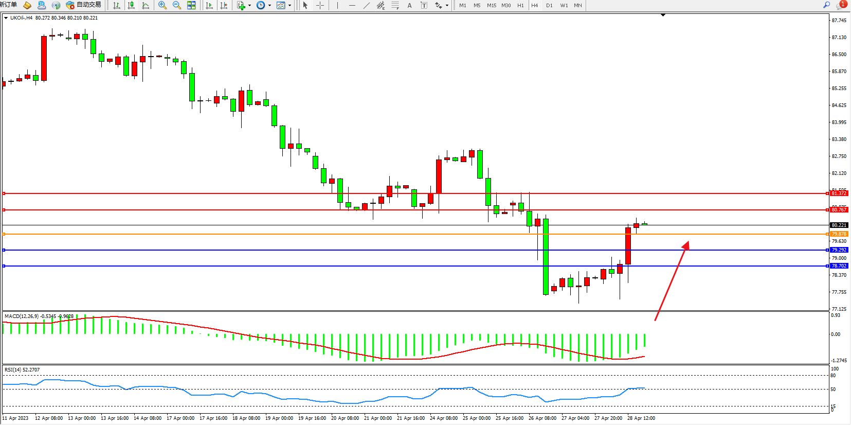This screenshot has height=425, width=851.
Task: Pick the draw trendline tool
Action: (x=366, y=5)
